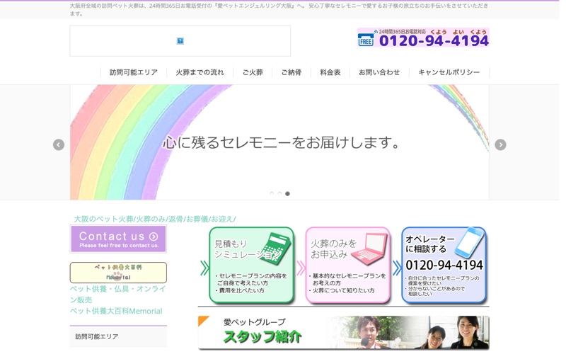Follow the ペット供養大百科Memorial text link
Viewport: 566px width, 354px height.
click(116, 311)
